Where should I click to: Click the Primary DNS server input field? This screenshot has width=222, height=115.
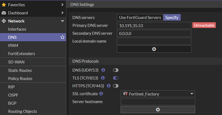click(x=154, y=25)
